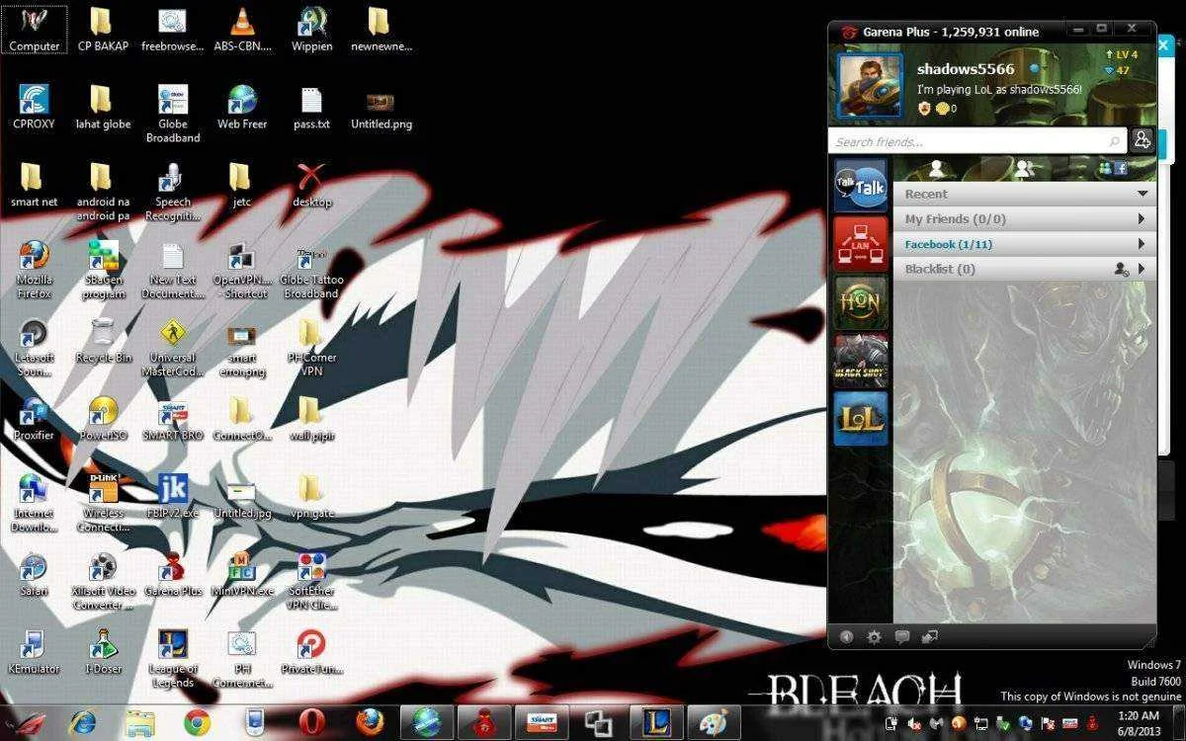Select the pass.txt file on desktop

pos(311,107)
